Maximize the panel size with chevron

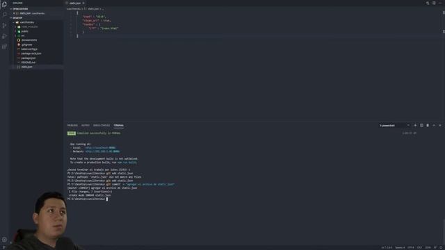coord(434,125)
